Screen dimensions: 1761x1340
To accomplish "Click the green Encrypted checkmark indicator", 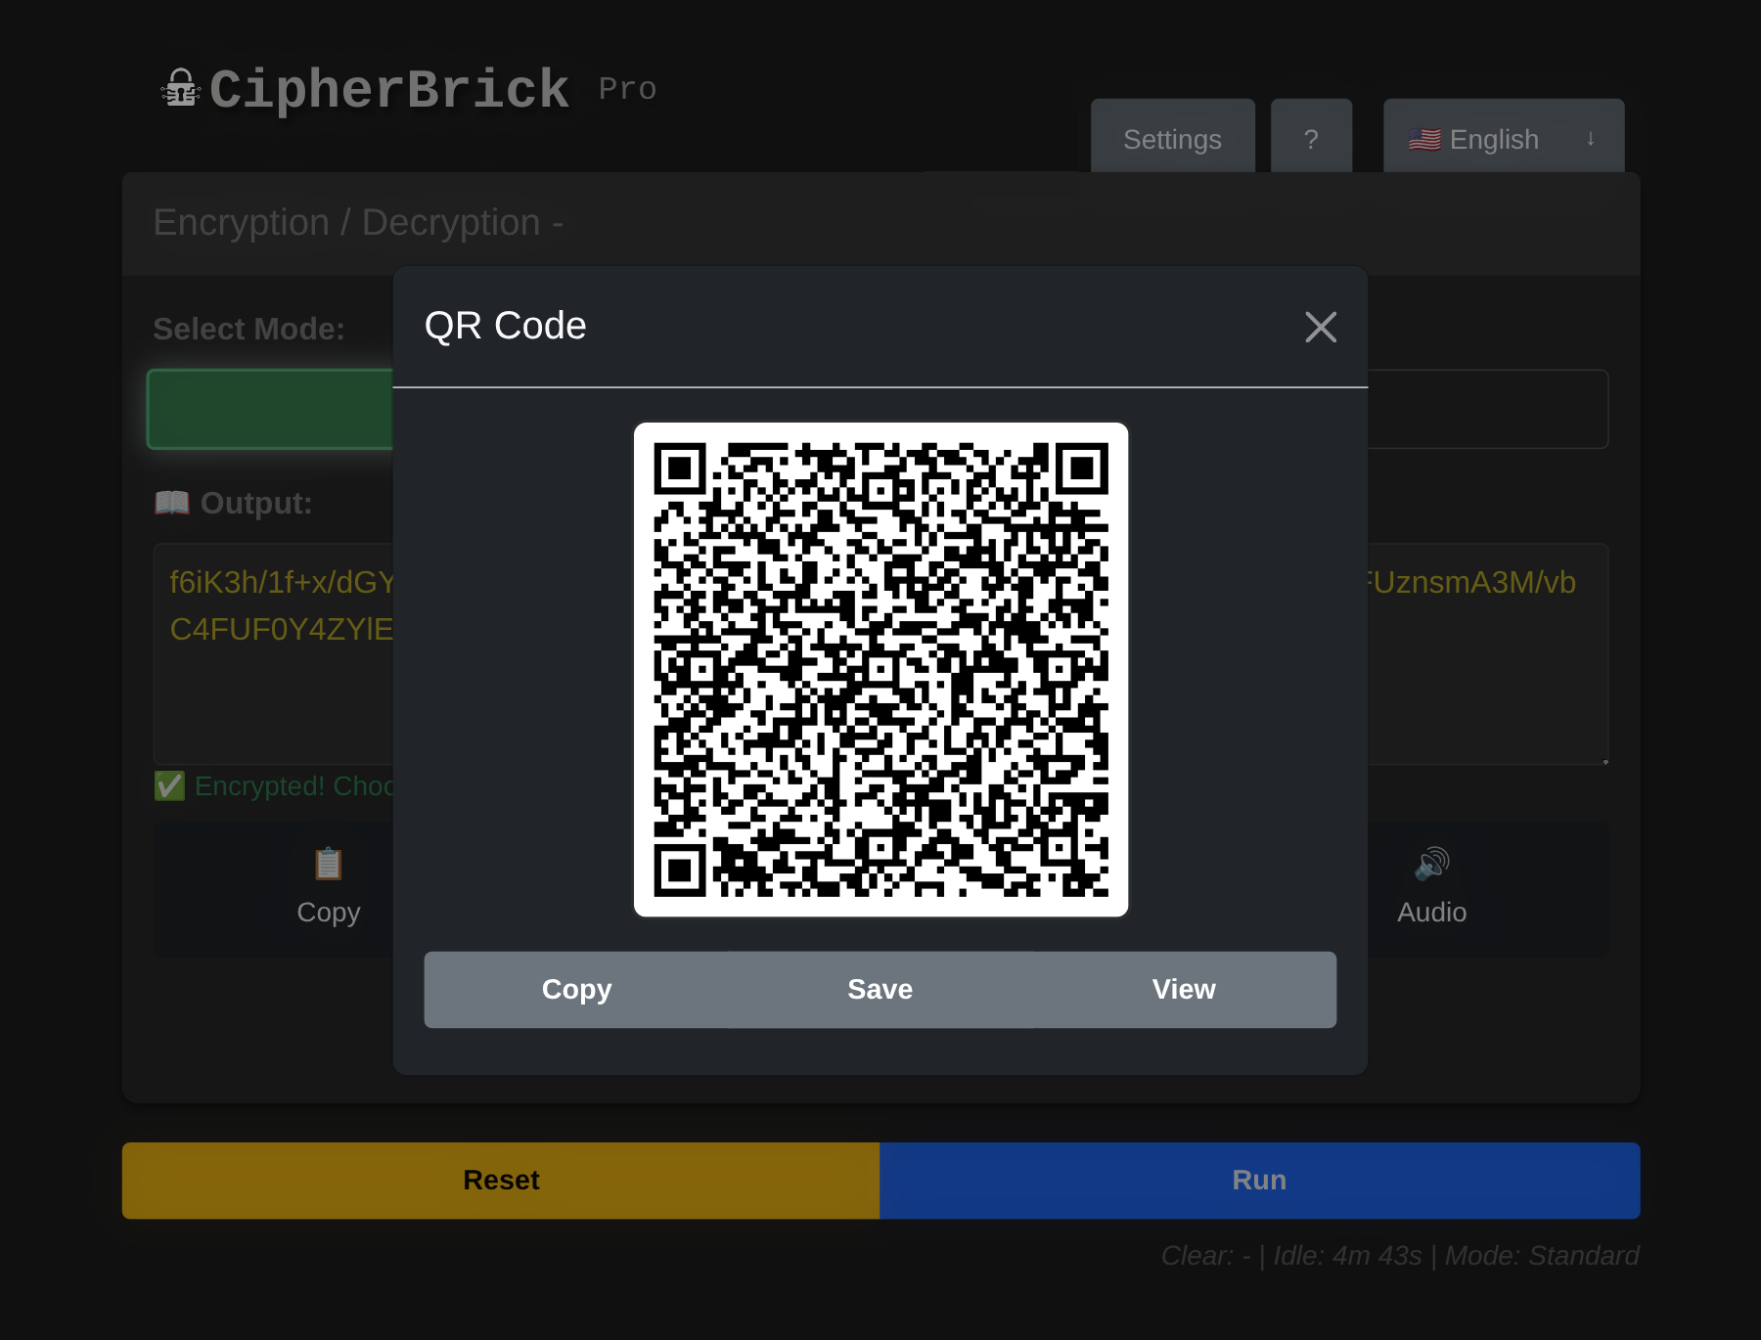I will pos(169,785).
